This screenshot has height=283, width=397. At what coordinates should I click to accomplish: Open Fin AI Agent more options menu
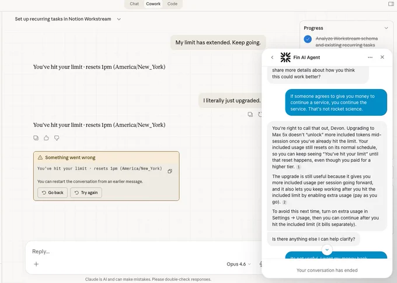(370, 57)
